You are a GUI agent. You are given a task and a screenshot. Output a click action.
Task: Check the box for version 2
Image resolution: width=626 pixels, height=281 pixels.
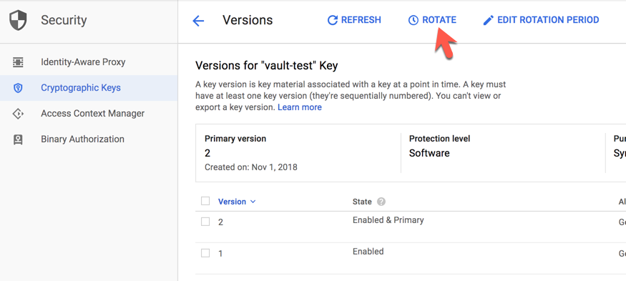tap(205, 222)
